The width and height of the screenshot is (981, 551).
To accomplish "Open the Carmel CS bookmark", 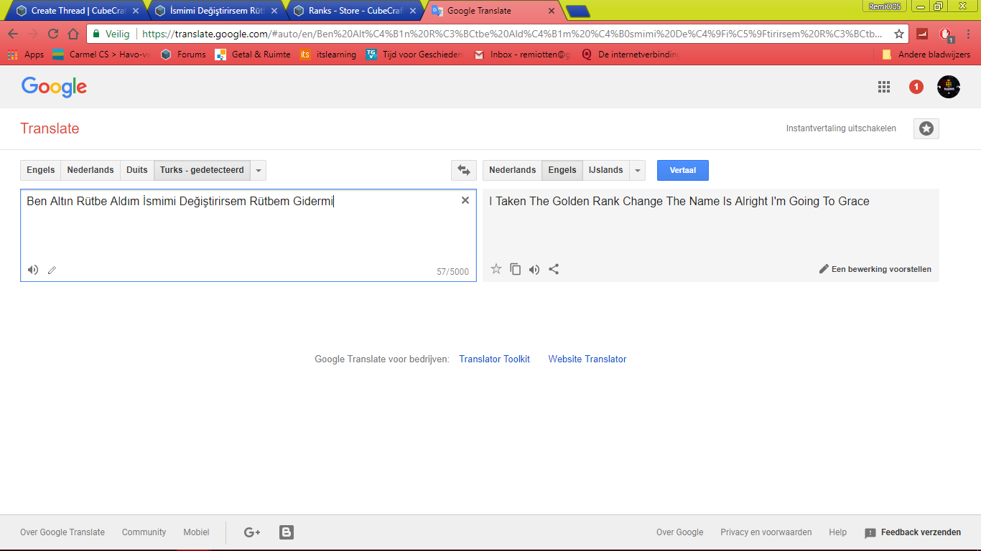I will click(101, 55).
